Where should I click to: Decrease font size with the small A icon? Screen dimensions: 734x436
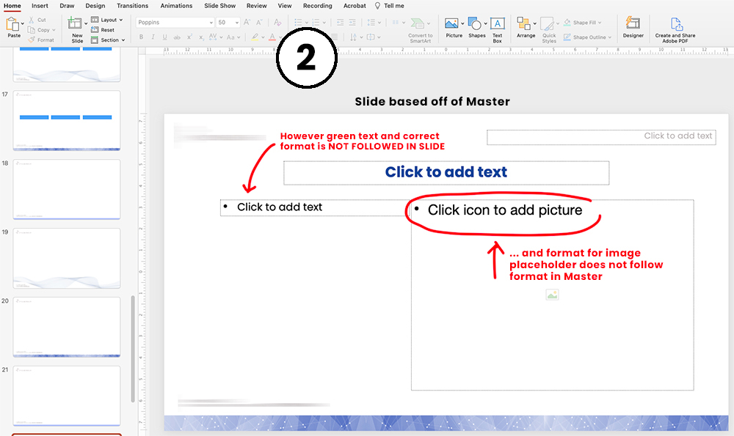[x=259, y=22]
